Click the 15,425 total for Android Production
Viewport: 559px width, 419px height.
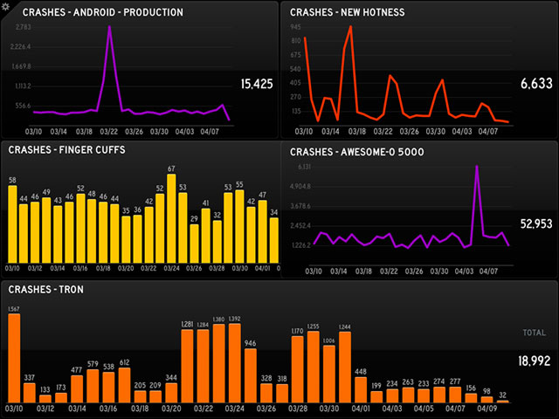(258, 84)
